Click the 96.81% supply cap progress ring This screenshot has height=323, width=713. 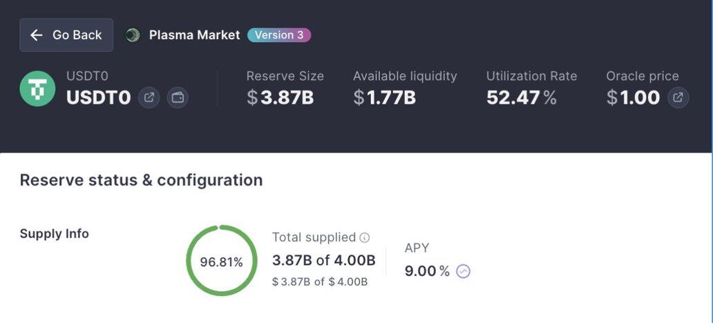pos(222,260)
